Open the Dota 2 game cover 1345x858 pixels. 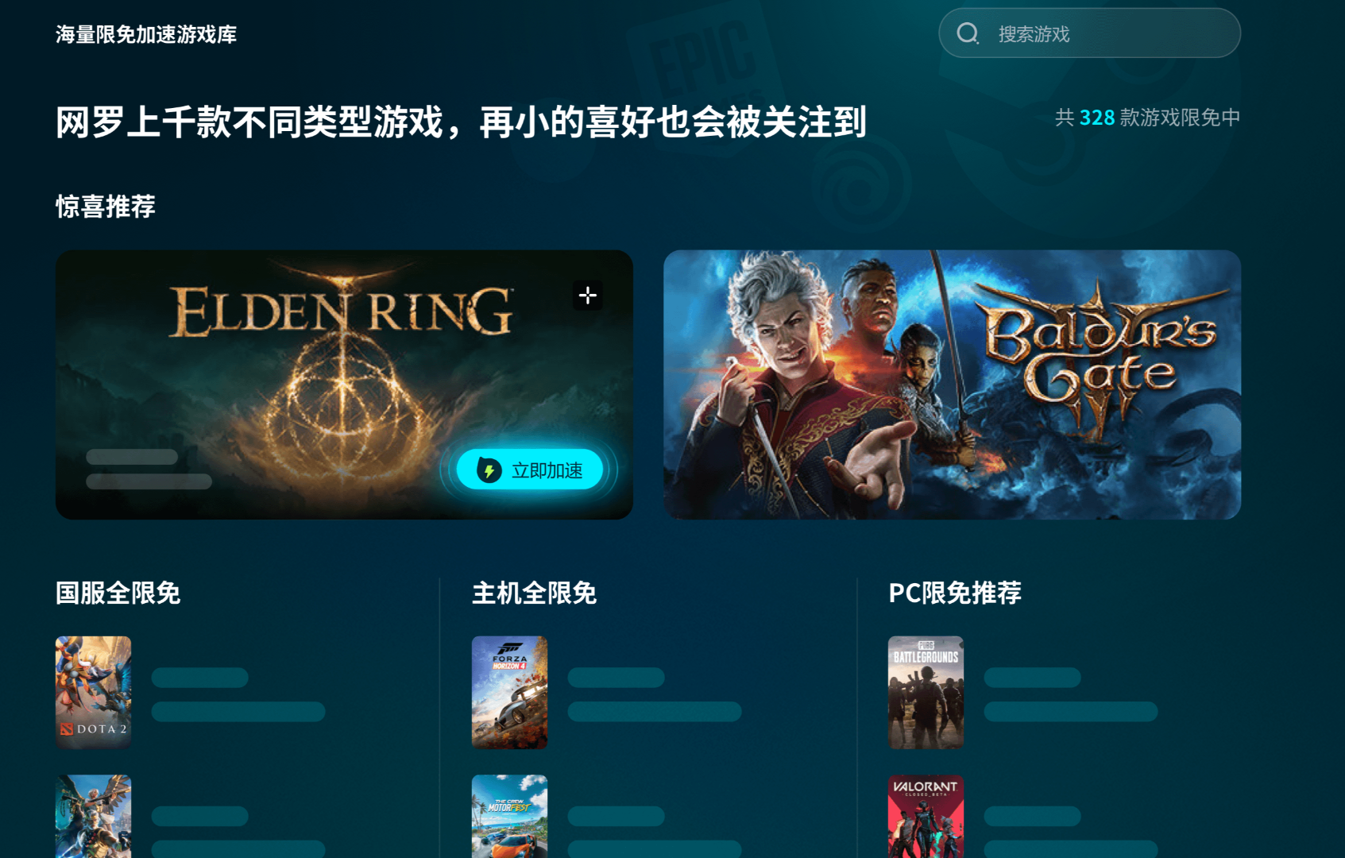point(94,693)
